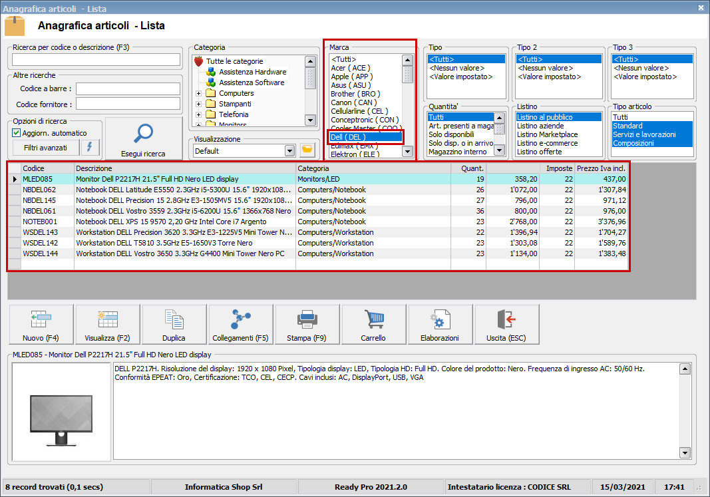This screenshot has width=710, height=497.
Task: Sort by the Categoria column header
Action: pos(373,168)
